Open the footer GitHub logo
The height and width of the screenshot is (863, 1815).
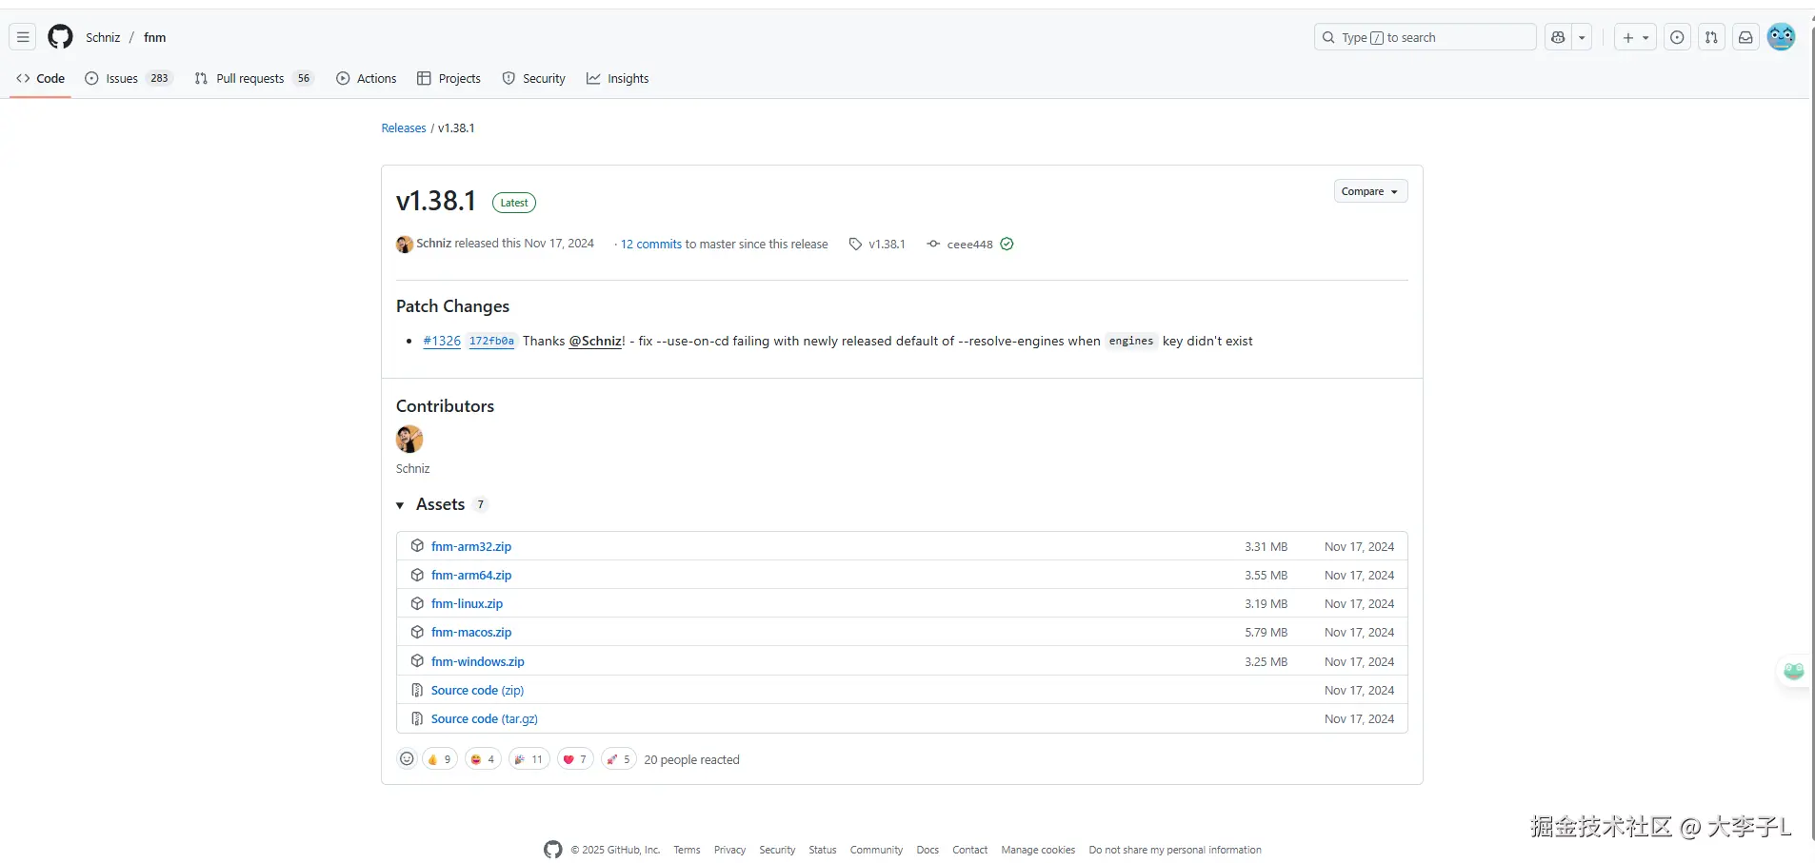click(x=553, y=850)
